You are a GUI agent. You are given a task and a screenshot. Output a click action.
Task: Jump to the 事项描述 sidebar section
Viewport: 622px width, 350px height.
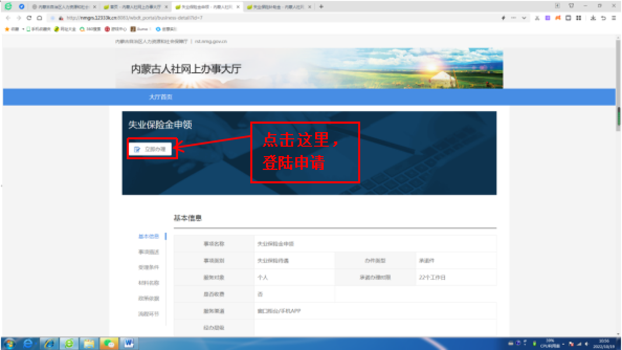click(x=149, y=252)
